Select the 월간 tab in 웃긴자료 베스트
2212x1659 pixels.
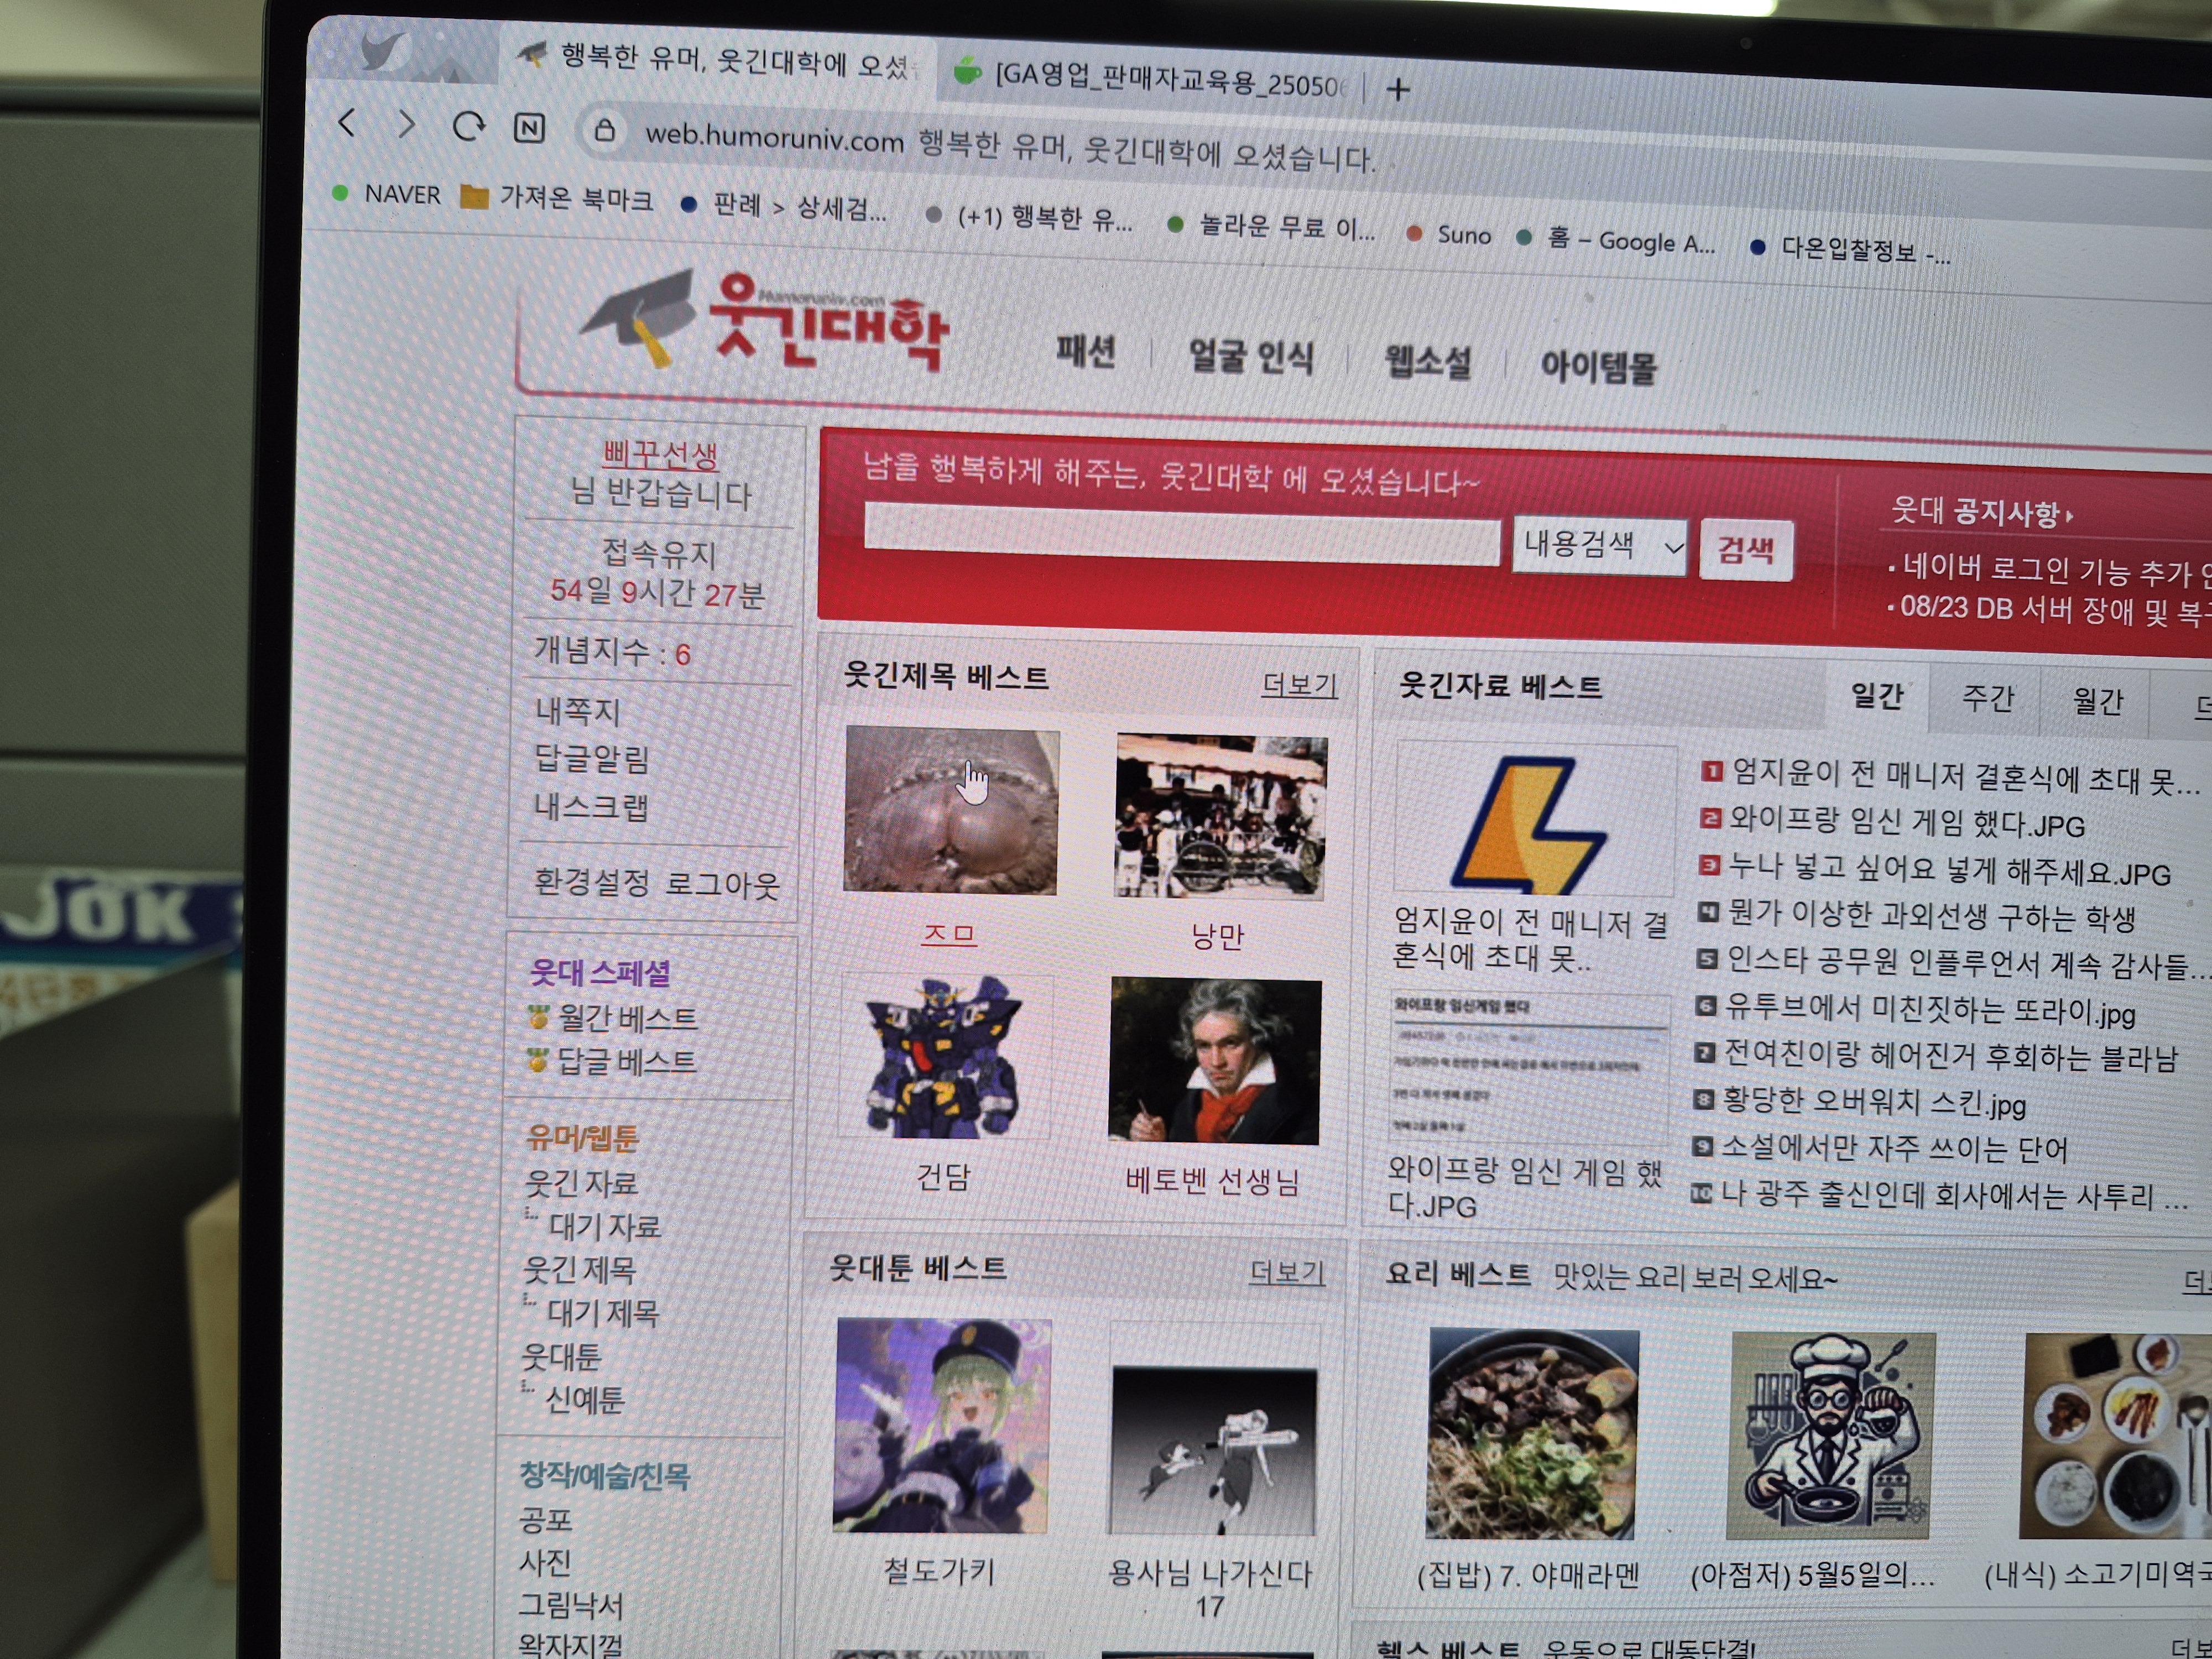[2097, 702]
